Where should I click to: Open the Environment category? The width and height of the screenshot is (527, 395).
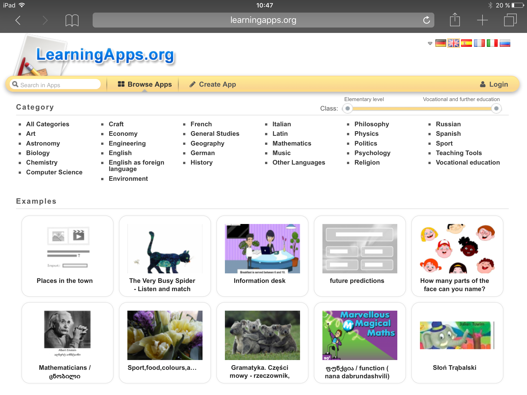click(x=128, y=179)
